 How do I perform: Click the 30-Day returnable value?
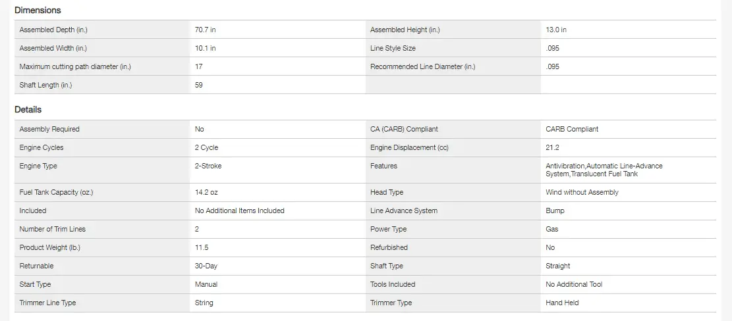tap(207, 266)
